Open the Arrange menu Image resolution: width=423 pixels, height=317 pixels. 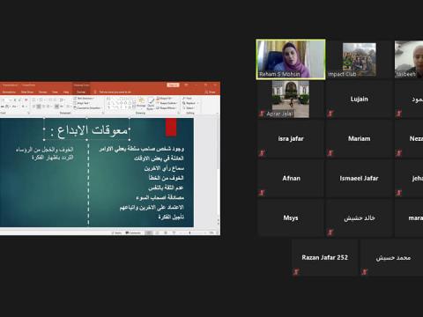141,104
